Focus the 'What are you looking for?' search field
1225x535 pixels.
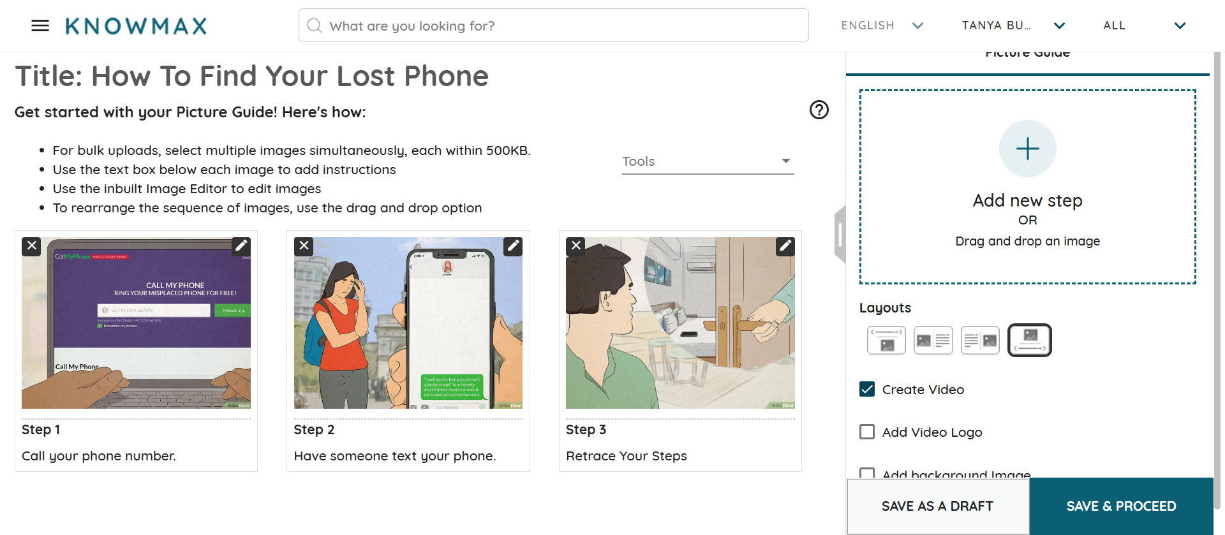(553, 26)
